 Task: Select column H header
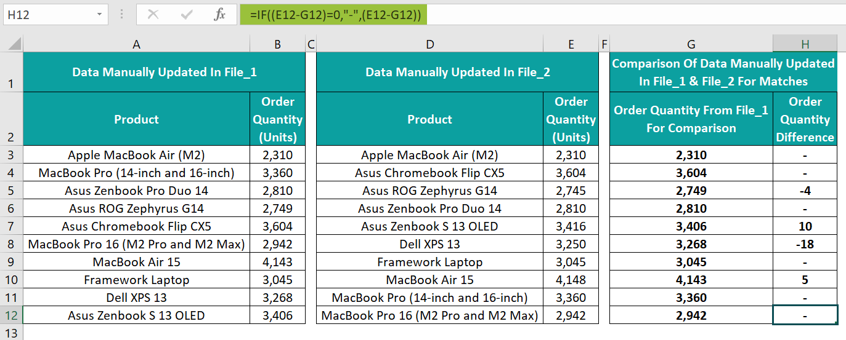[x=805, y=44]
